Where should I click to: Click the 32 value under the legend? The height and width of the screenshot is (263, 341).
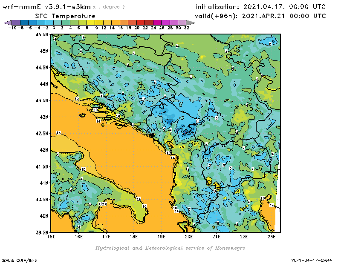point(187,28)
